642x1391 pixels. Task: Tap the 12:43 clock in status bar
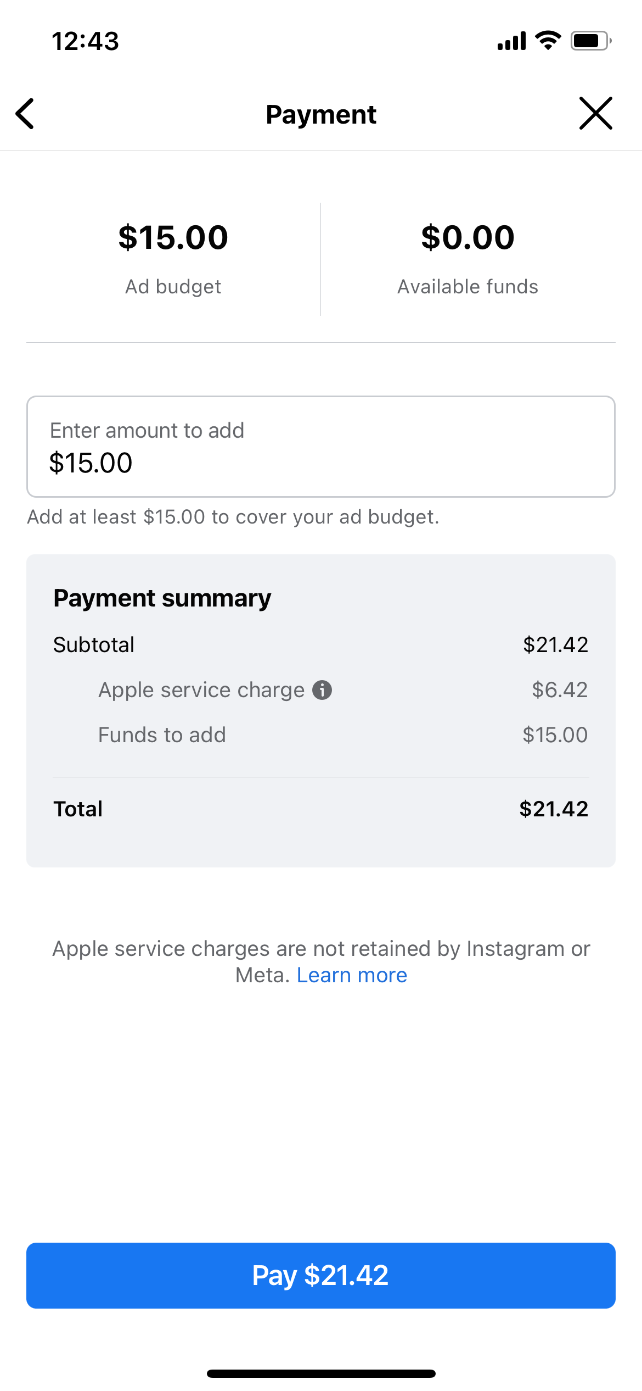85,41
